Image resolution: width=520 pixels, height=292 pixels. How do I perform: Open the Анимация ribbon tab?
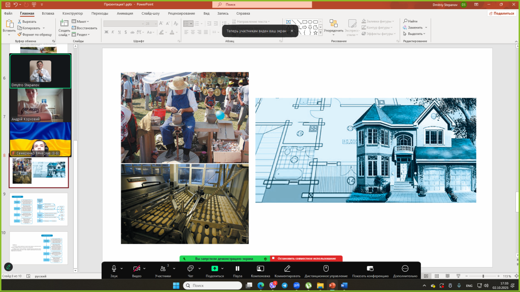[125, 14]
